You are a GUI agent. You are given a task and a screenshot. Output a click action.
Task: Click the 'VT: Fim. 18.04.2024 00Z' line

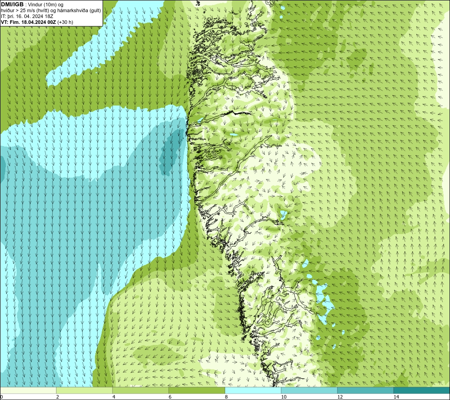tap(37, 22)
